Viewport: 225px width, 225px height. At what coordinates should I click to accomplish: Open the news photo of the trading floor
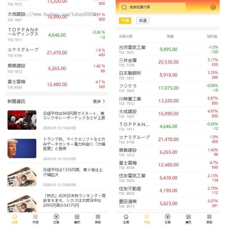(22, 120)
